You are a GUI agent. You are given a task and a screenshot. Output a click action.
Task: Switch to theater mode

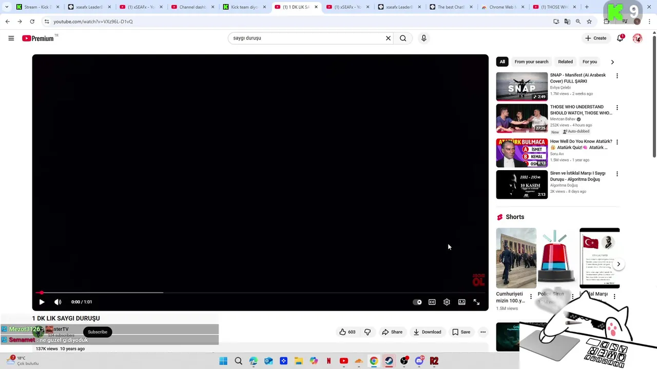pos(462,302)
